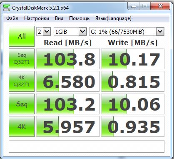This screenshot has width=174, height=159.
Task: Click the 0.935 4K write result
Action: [x=133, y=126]
